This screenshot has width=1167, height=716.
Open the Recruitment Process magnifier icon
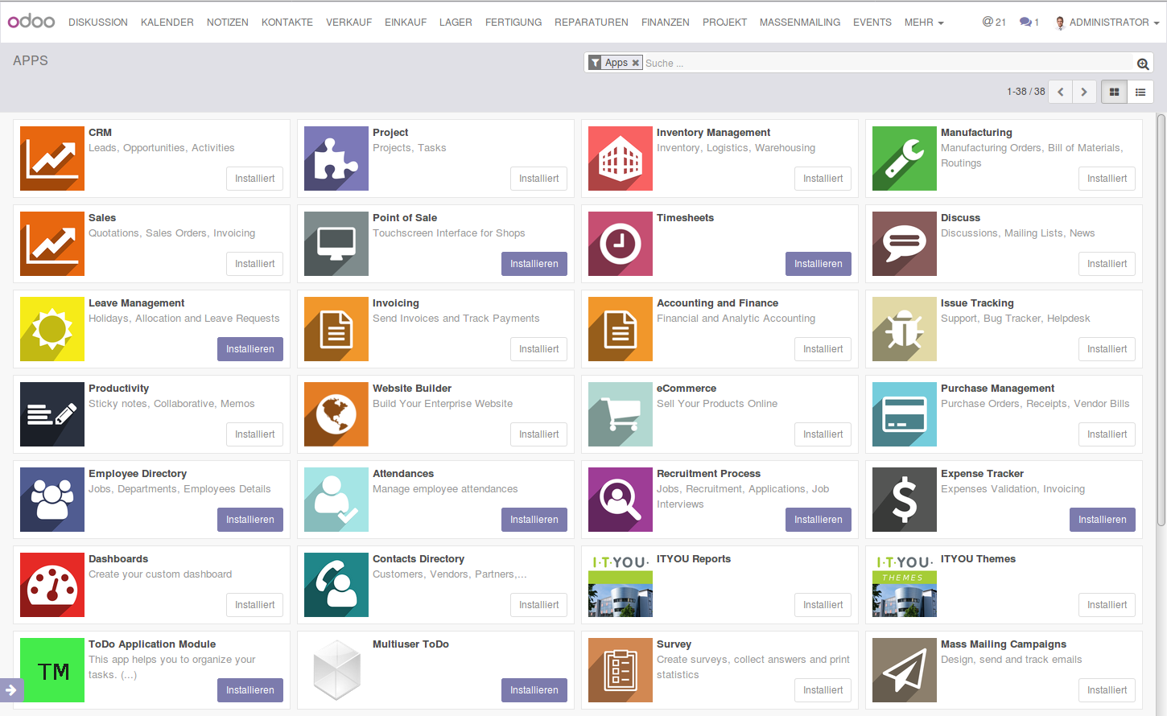point(621,500)
